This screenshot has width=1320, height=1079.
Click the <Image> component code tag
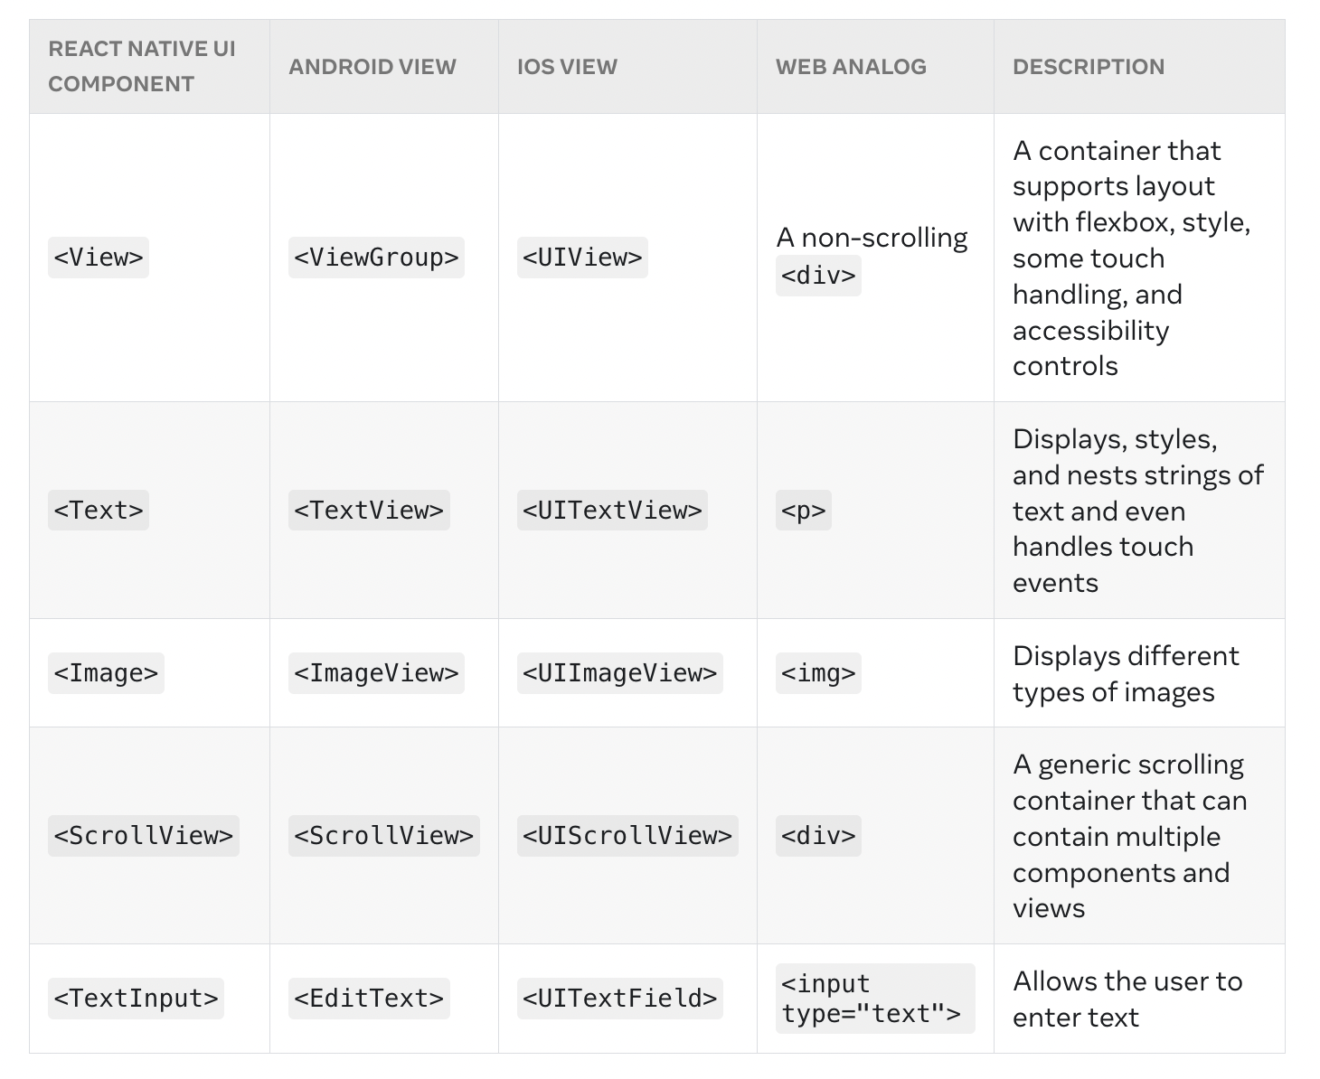pyautogui.click(x=106, y=673)
